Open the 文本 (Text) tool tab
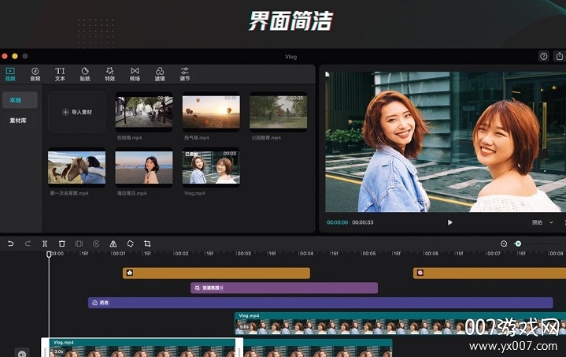The height and width of the screenshot is (357, 566). [60, 74]
